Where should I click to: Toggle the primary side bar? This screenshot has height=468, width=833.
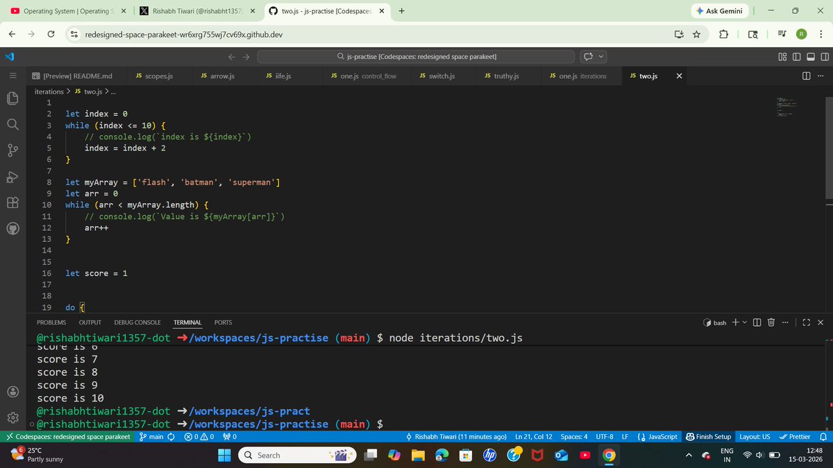coord(796,57)
